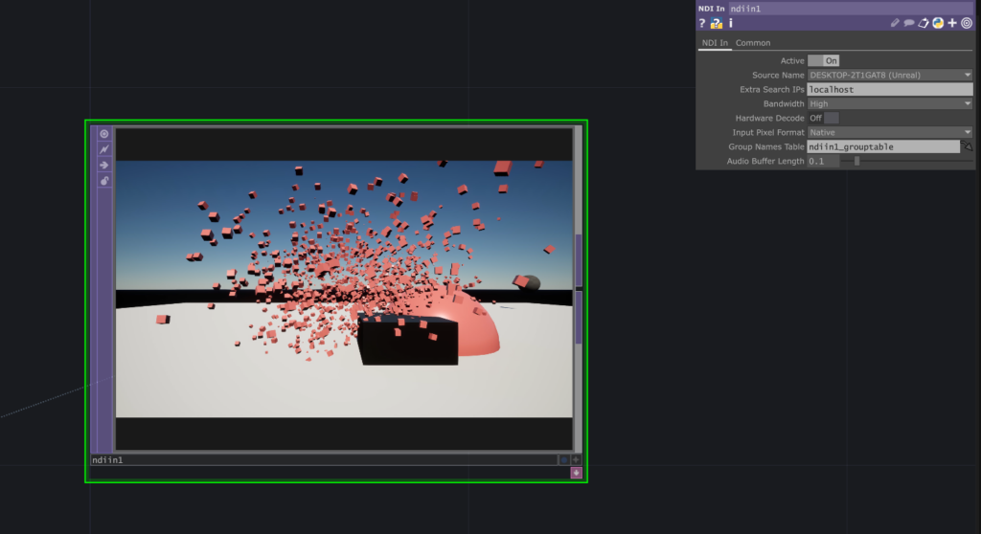Toggle the node's bypass lightning flag
The width and height of the screenshot is (981, 534).
tap(104, 149)
